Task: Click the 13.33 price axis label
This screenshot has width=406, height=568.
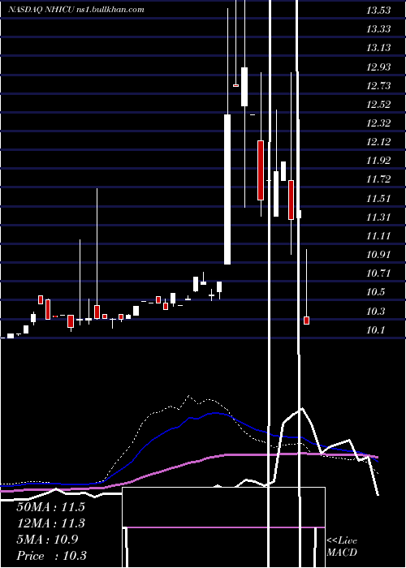Action: tap(378, 29)
